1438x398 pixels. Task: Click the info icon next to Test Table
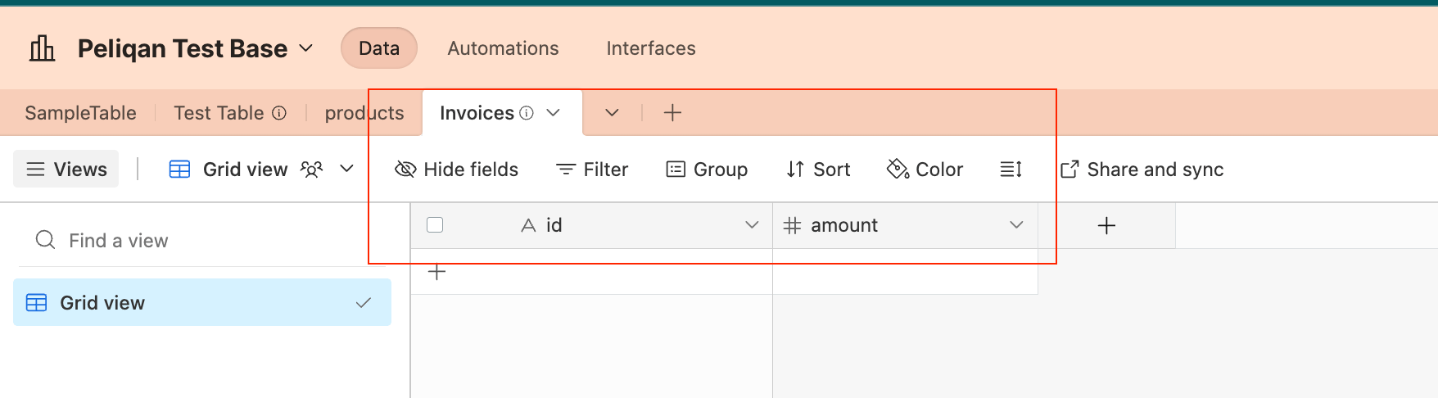[279, 113]
